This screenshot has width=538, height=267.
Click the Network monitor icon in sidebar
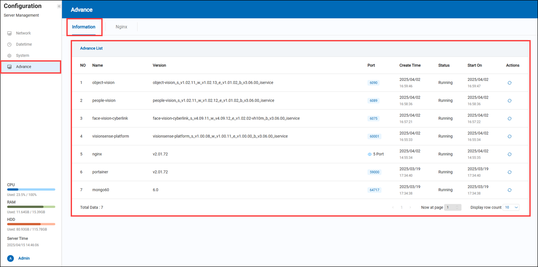[9, 33]
